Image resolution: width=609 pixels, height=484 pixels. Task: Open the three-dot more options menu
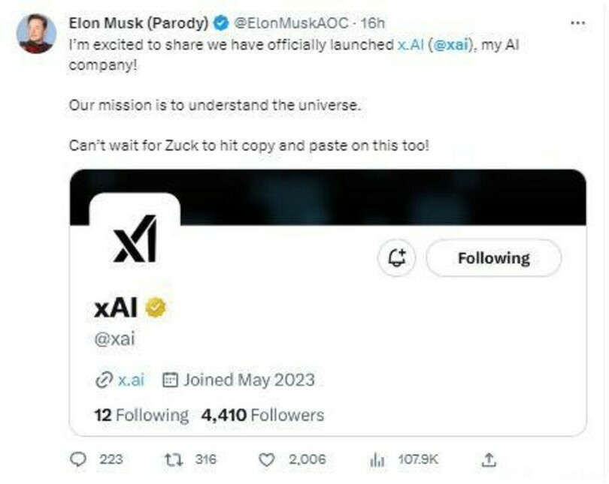577,23
